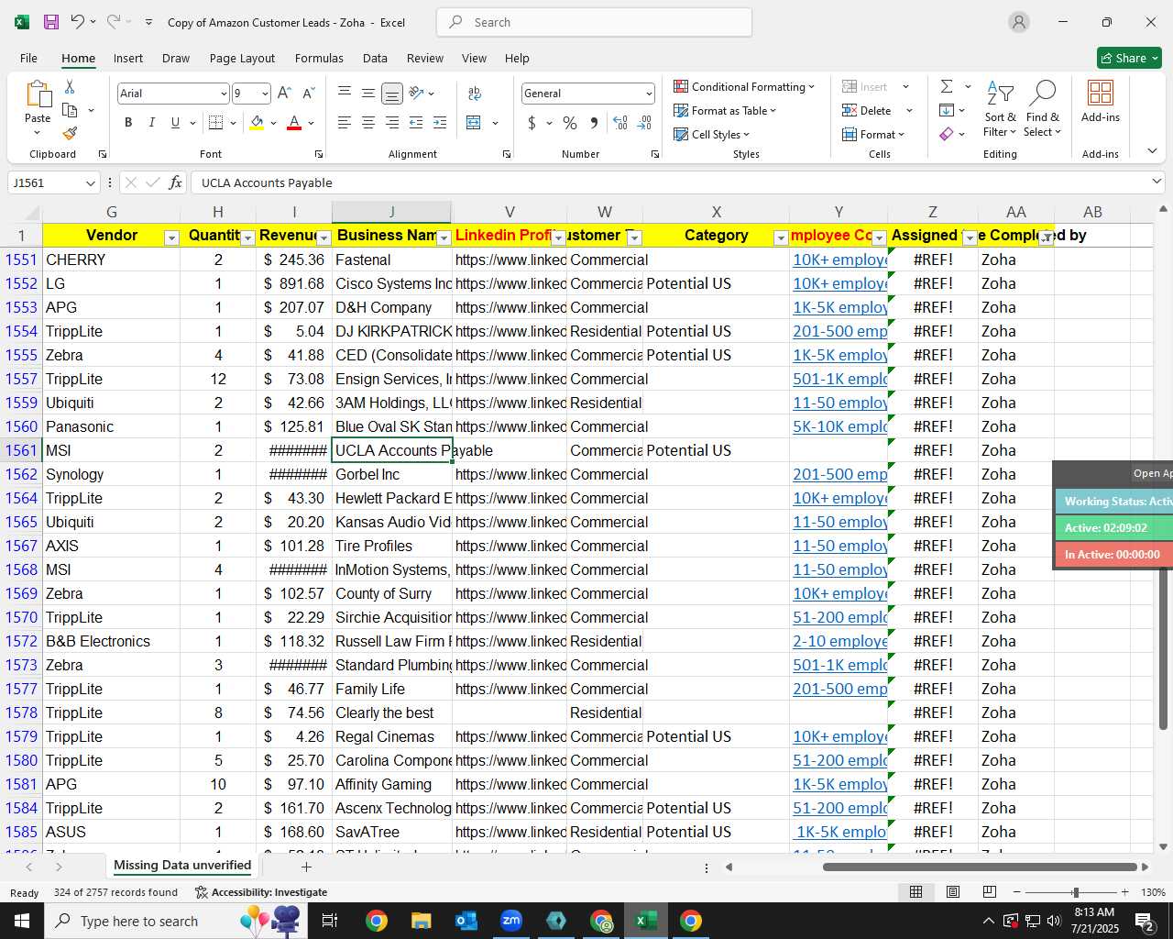Click the Comma Style icon
The width and height of the screenshot is (1173, 939).
tap(594, 123)
